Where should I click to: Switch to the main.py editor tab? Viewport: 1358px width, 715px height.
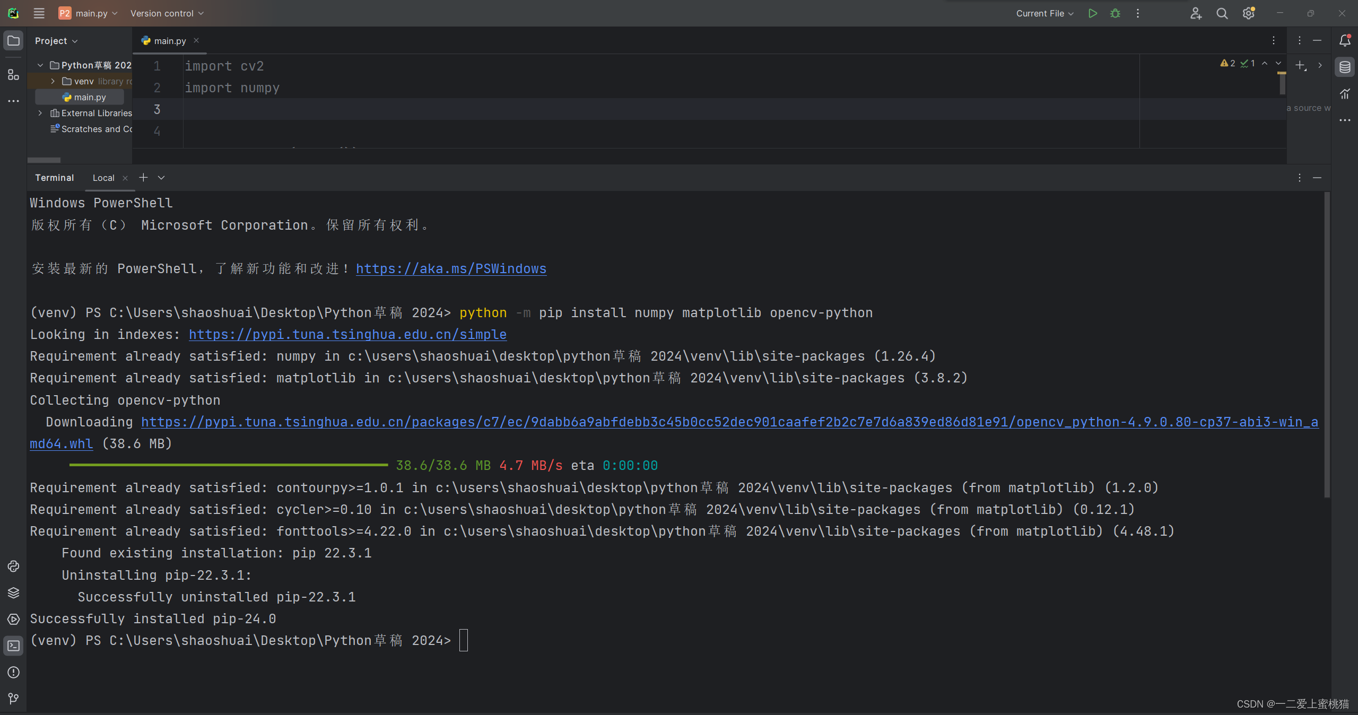pos(169,41)
